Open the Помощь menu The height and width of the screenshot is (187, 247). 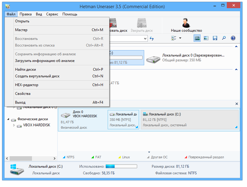click(70, 14)
